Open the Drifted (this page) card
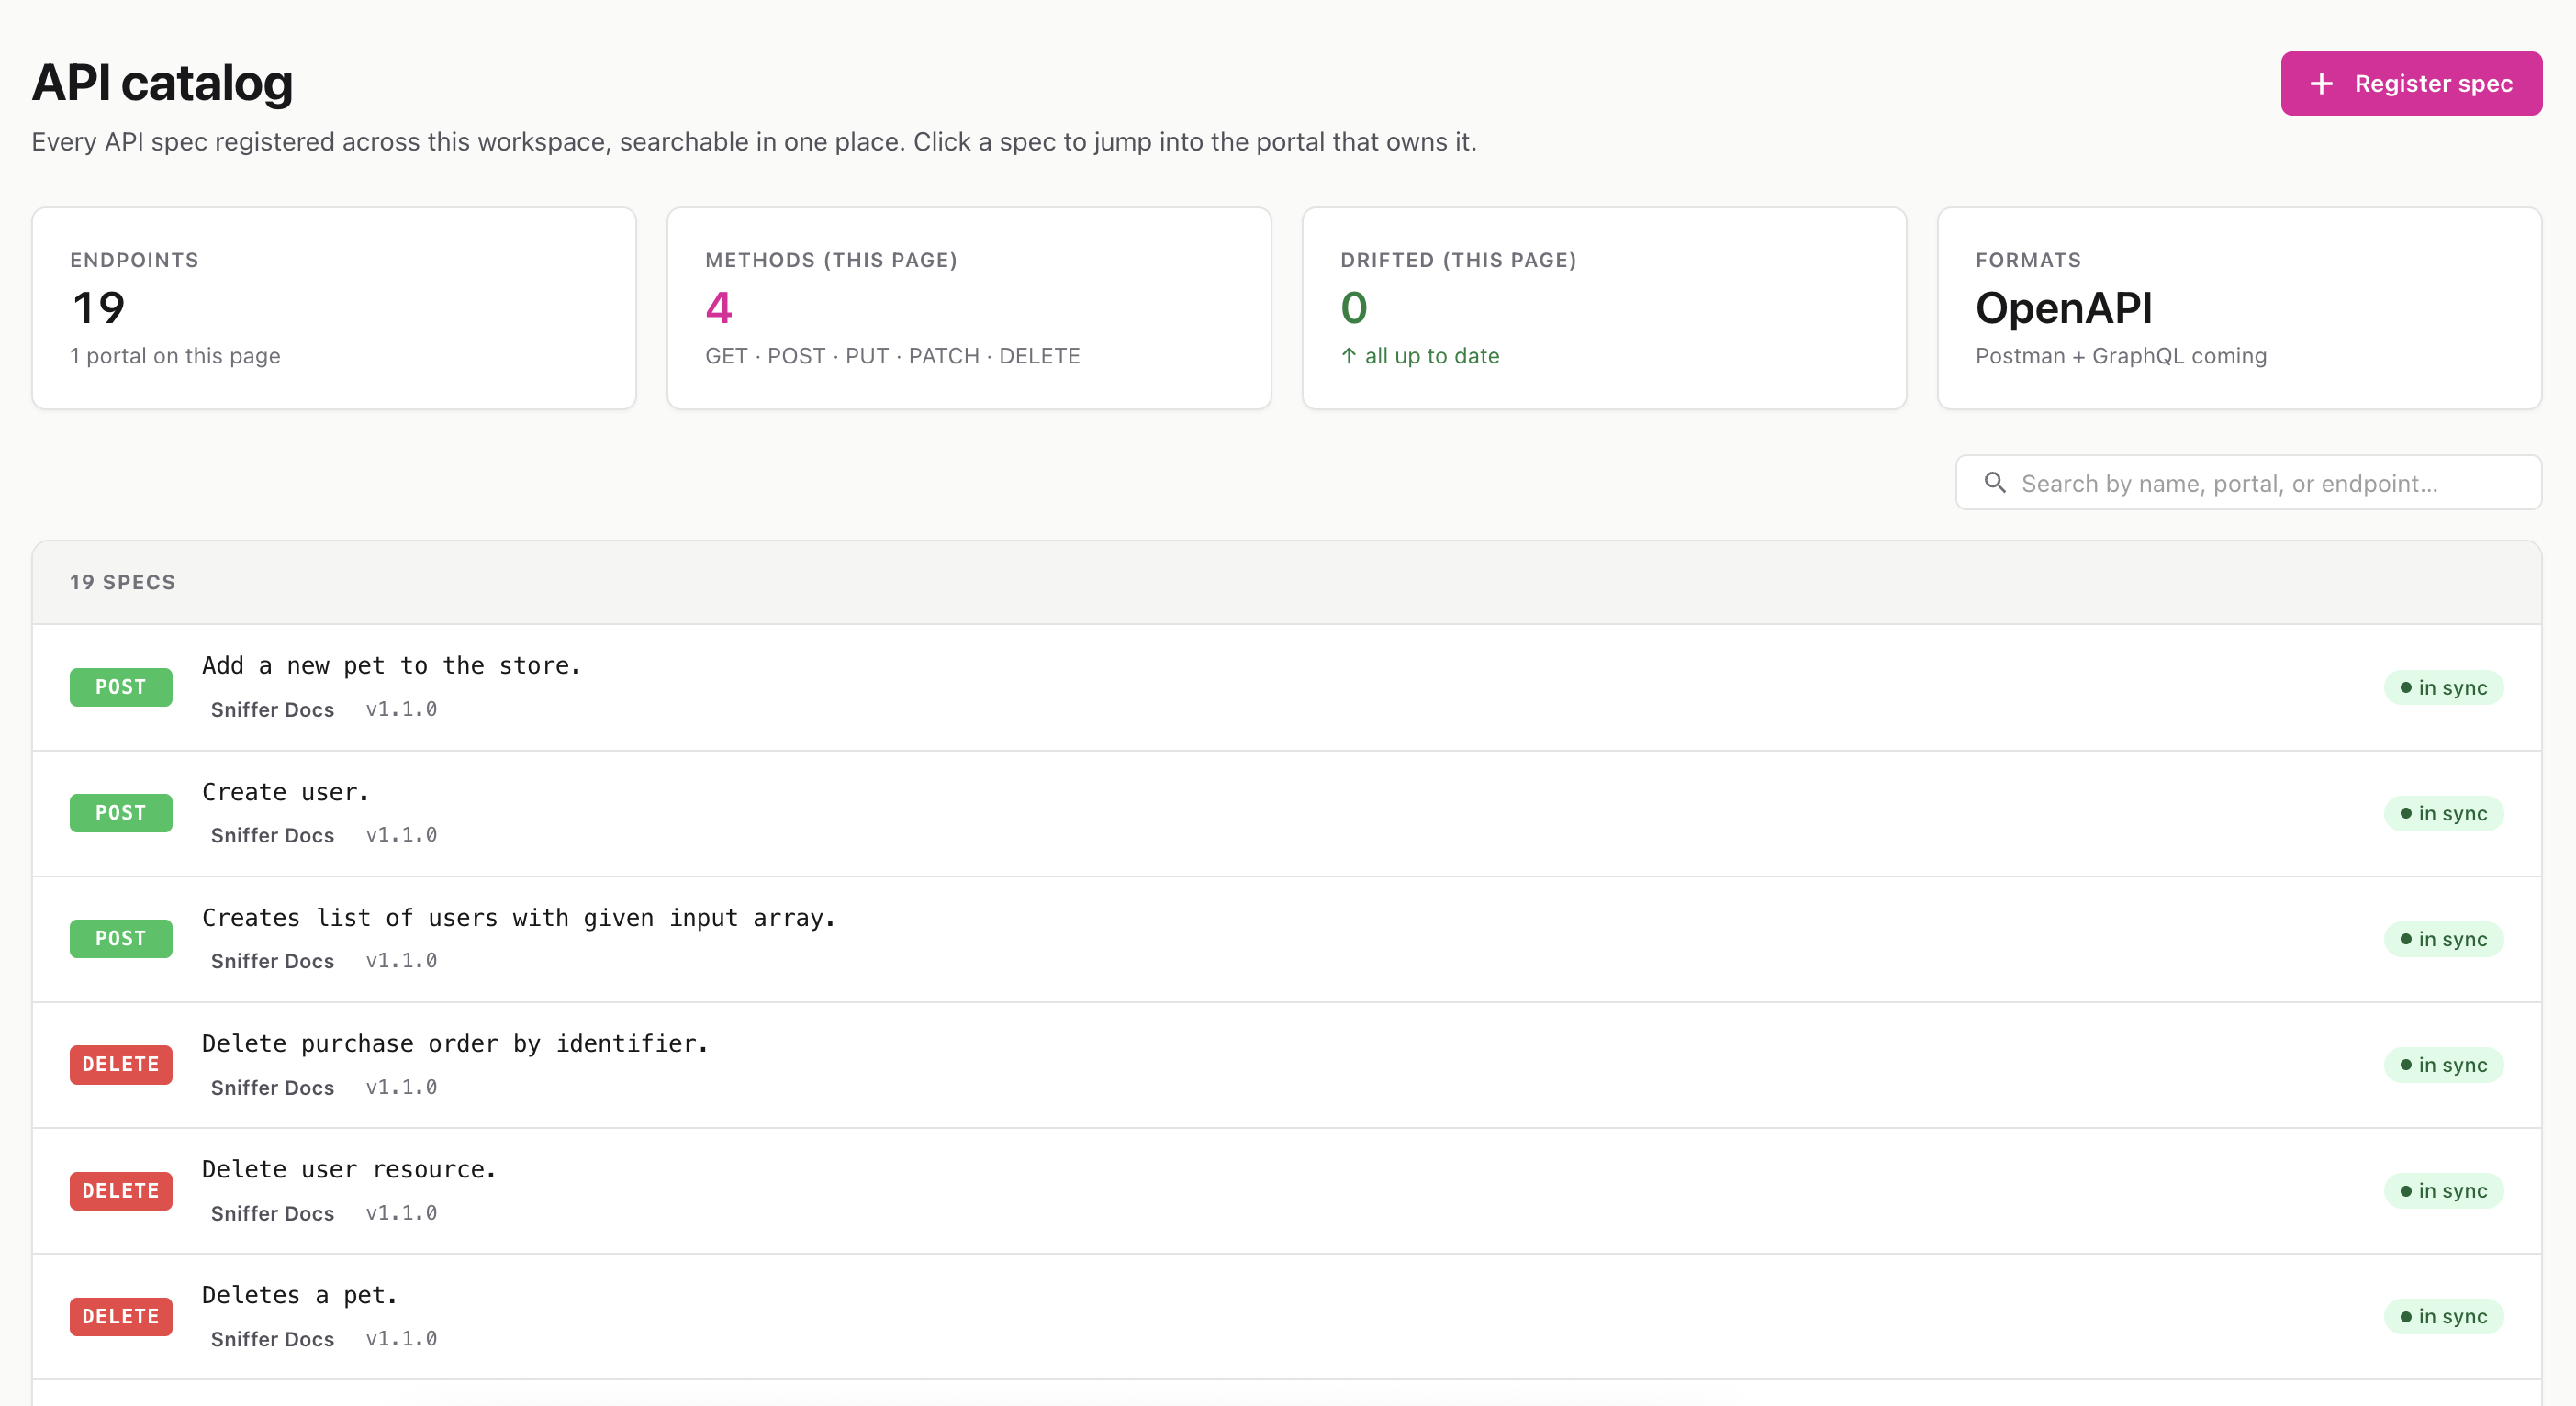Viewport: 2576px width, 1406px height. pos(1604,308)
